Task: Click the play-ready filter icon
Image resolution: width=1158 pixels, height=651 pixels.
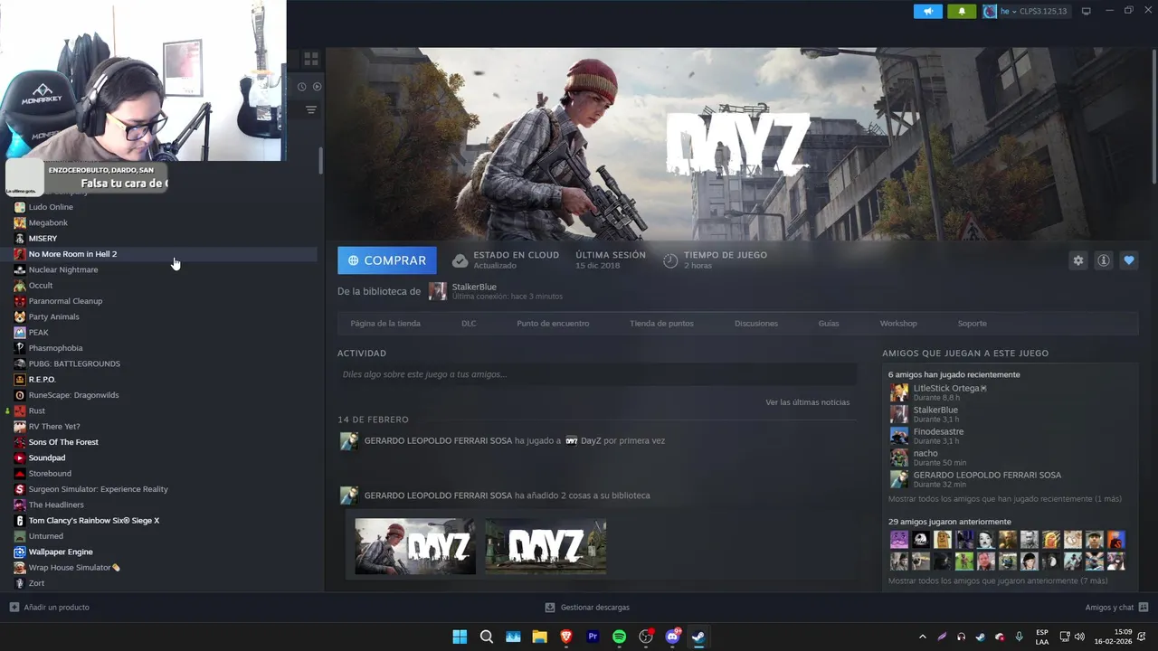Action: tap(317, 87)
